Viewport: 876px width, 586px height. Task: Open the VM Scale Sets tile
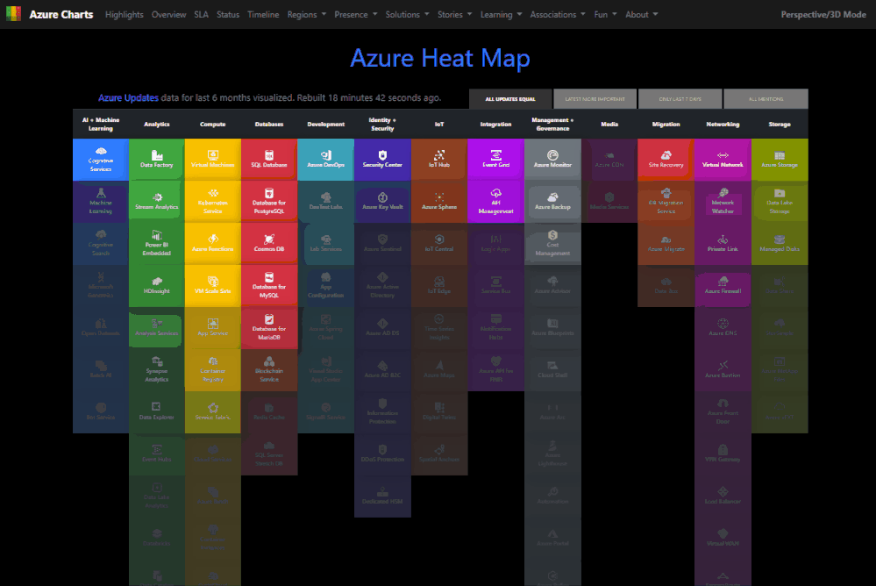click(x=213, y=286)
